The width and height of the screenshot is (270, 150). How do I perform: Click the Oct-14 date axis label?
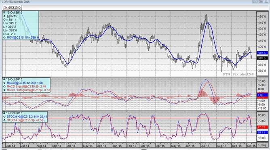tap(71, 146)
